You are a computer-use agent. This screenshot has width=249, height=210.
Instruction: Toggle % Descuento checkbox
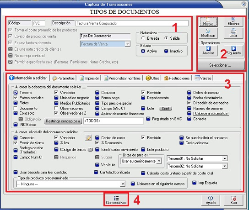point(97,143)
